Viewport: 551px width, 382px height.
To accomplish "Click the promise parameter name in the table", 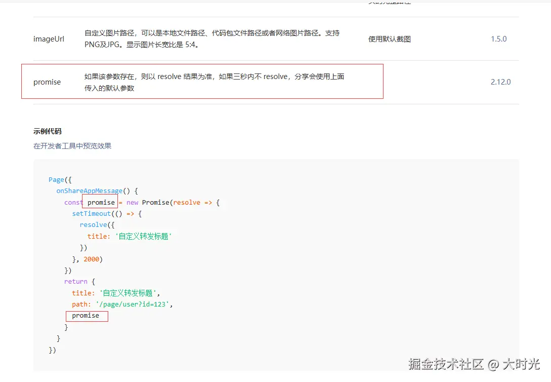I will tap(47, 82).
